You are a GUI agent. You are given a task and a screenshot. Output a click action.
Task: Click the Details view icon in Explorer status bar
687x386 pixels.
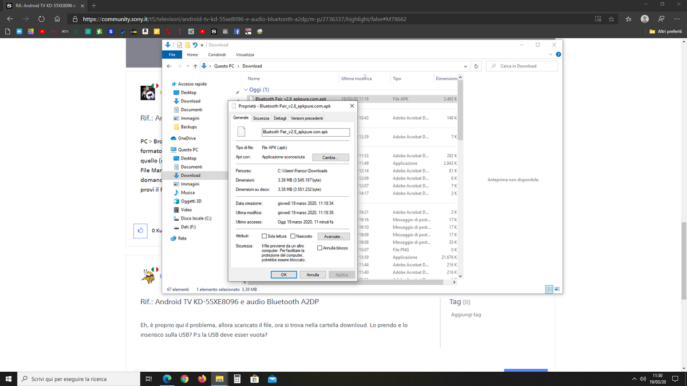(548, 289)
